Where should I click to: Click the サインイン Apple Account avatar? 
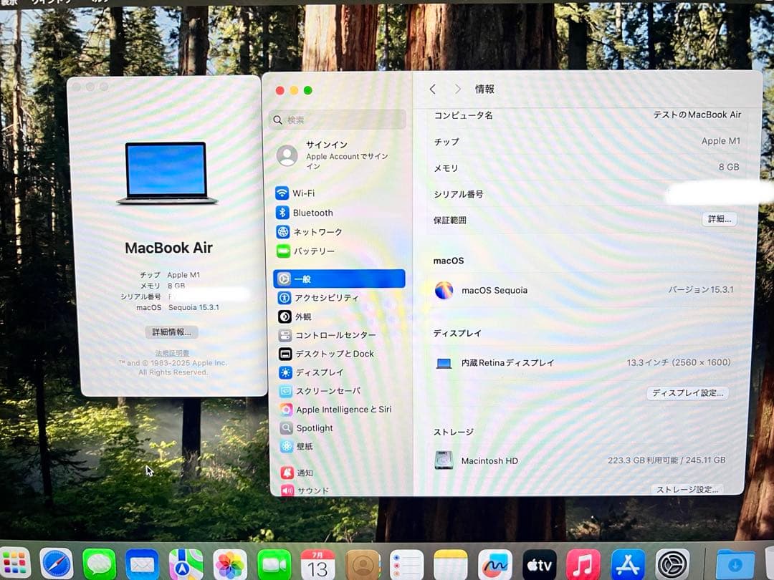click(x=287, y=155)
